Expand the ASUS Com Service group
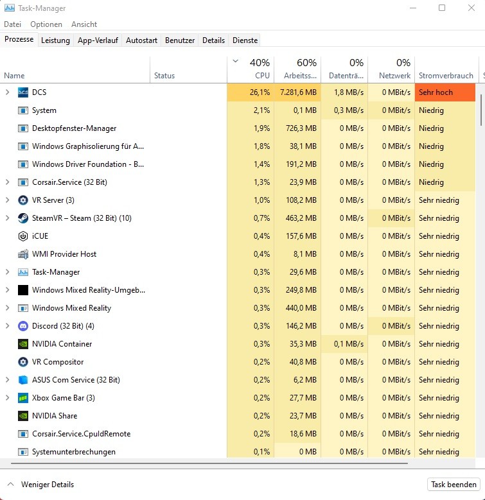This screenshot has width=485, height=500. [7, 380]
